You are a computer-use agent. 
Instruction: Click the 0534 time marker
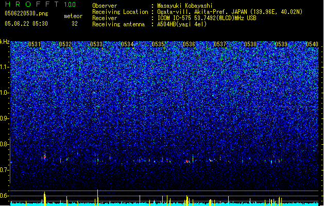(x=127, y=44)
